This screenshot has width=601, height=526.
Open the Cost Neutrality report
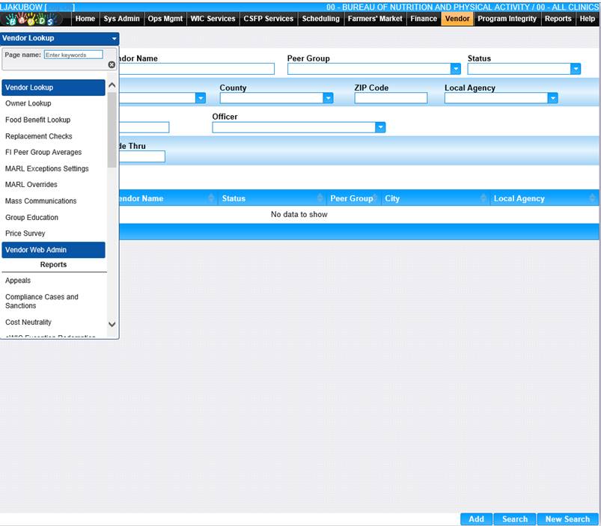53,322
